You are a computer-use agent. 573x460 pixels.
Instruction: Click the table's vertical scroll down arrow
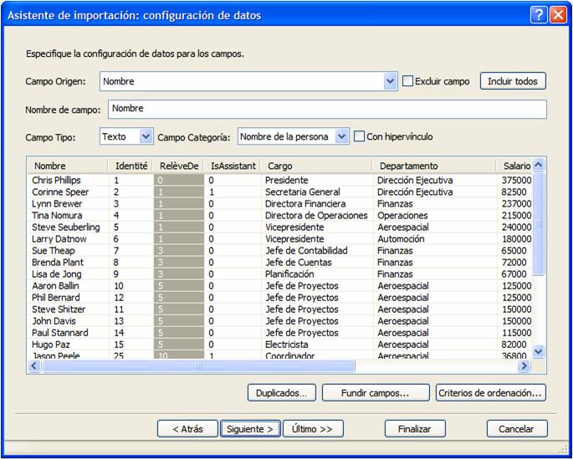(x=538, y=352)
